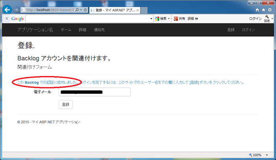Close the 登録 browser tab
Viewport: 276px width, 160px height.
[x=138, y=10]
